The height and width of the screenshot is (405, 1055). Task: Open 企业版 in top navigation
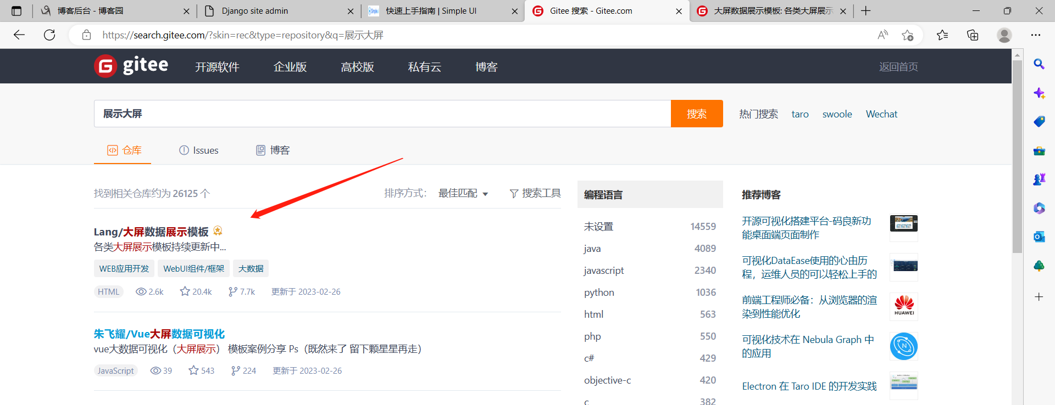coord(290,67)
